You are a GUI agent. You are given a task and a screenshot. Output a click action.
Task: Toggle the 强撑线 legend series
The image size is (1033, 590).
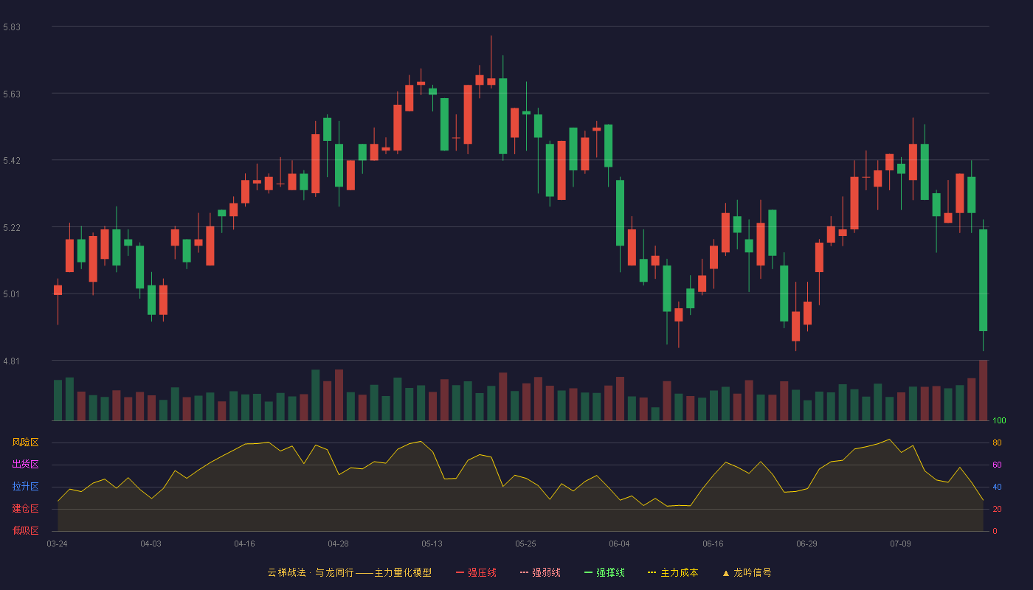604,572
